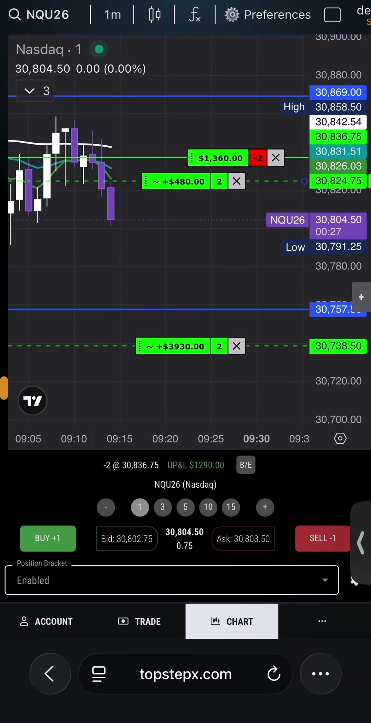
Task: Go back with browser back arrow
Action: tap(50, 674)
